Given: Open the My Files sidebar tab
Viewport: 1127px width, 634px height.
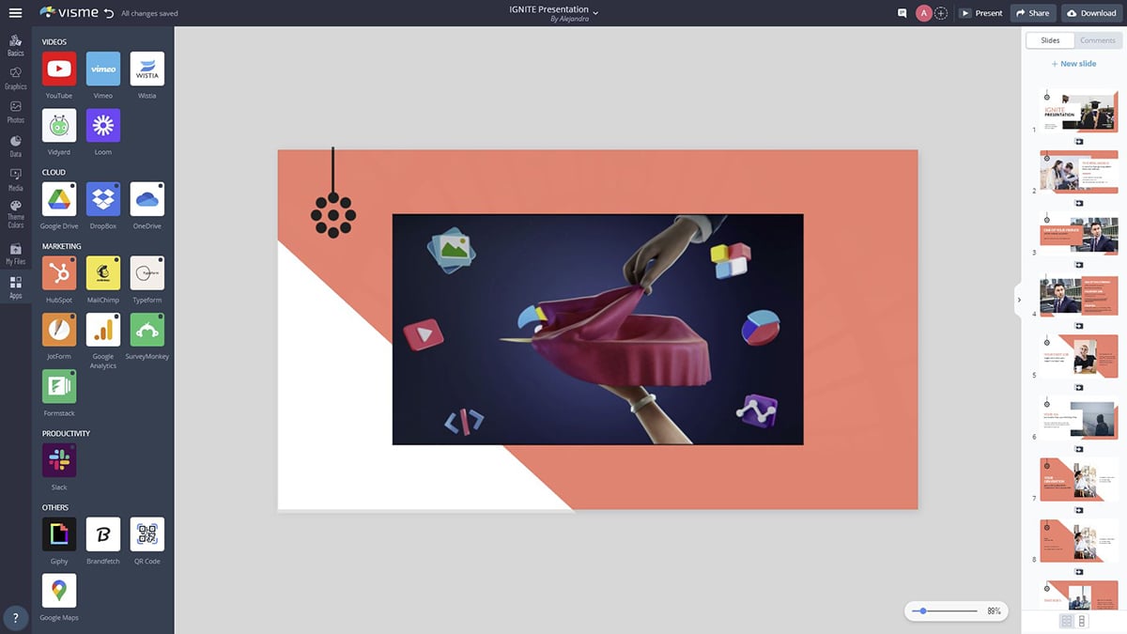Looking at the screenshot, I should 15,254.
